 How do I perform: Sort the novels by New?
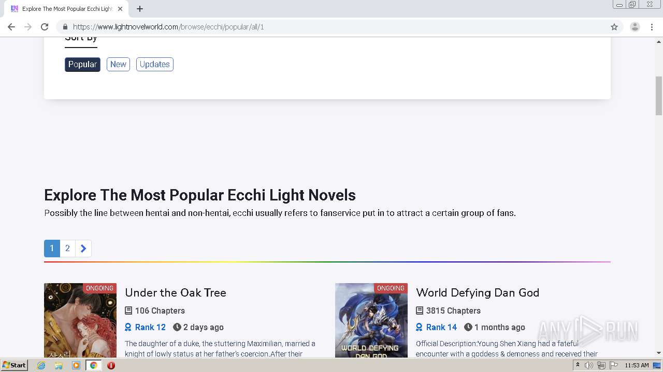[x=118, y=65]
